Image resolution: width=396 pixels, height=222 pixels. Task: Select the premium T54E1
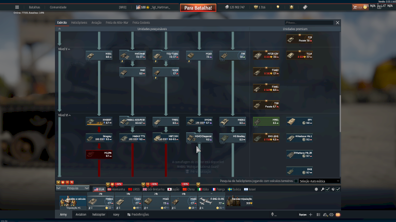tap(266, 88)
